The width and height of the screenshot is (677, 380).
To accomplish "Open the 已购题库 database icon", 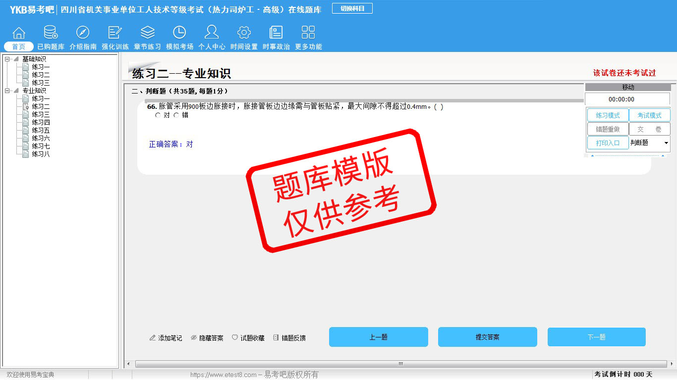I will tap(51, 33).
